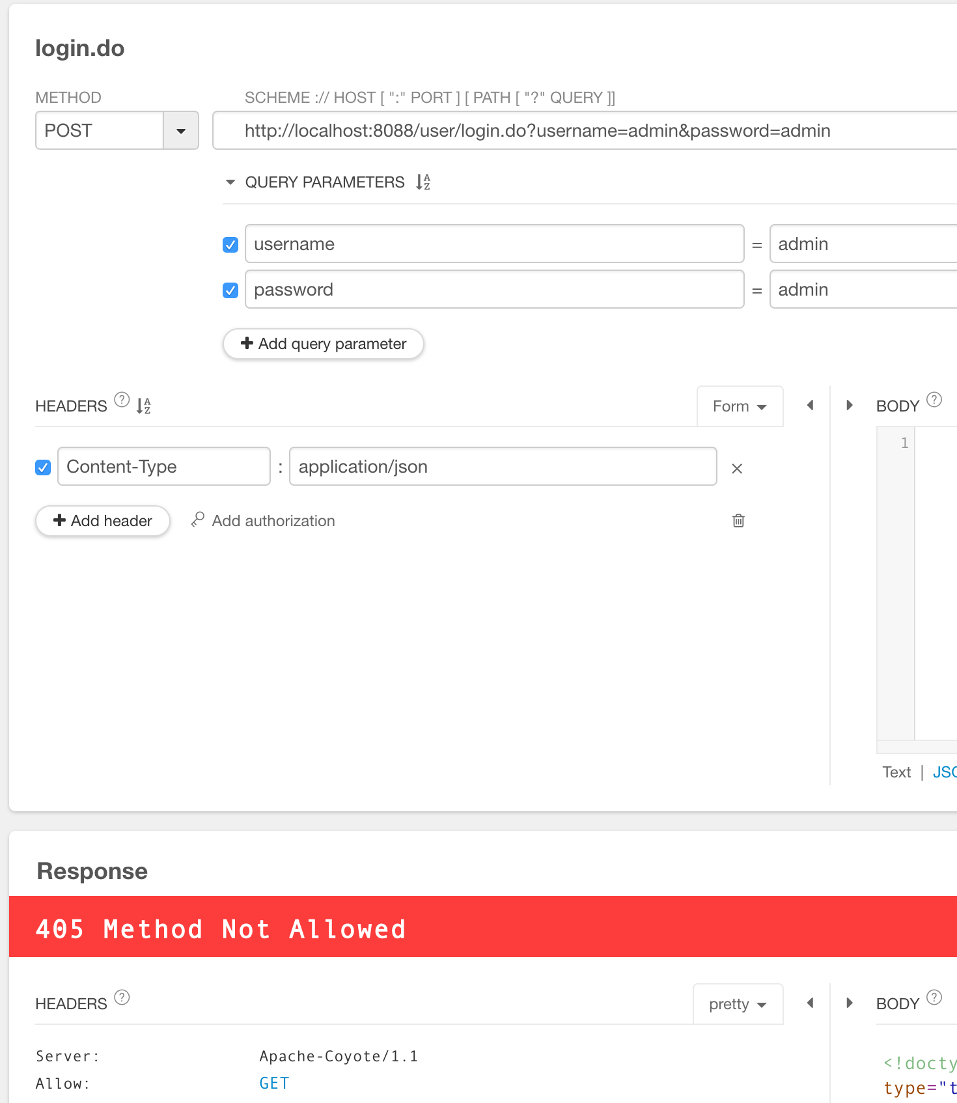Collapse request headers panel left arrow
Image resolution: width=957 pixels, height=1103 pixels.
(x=811, y=406)
